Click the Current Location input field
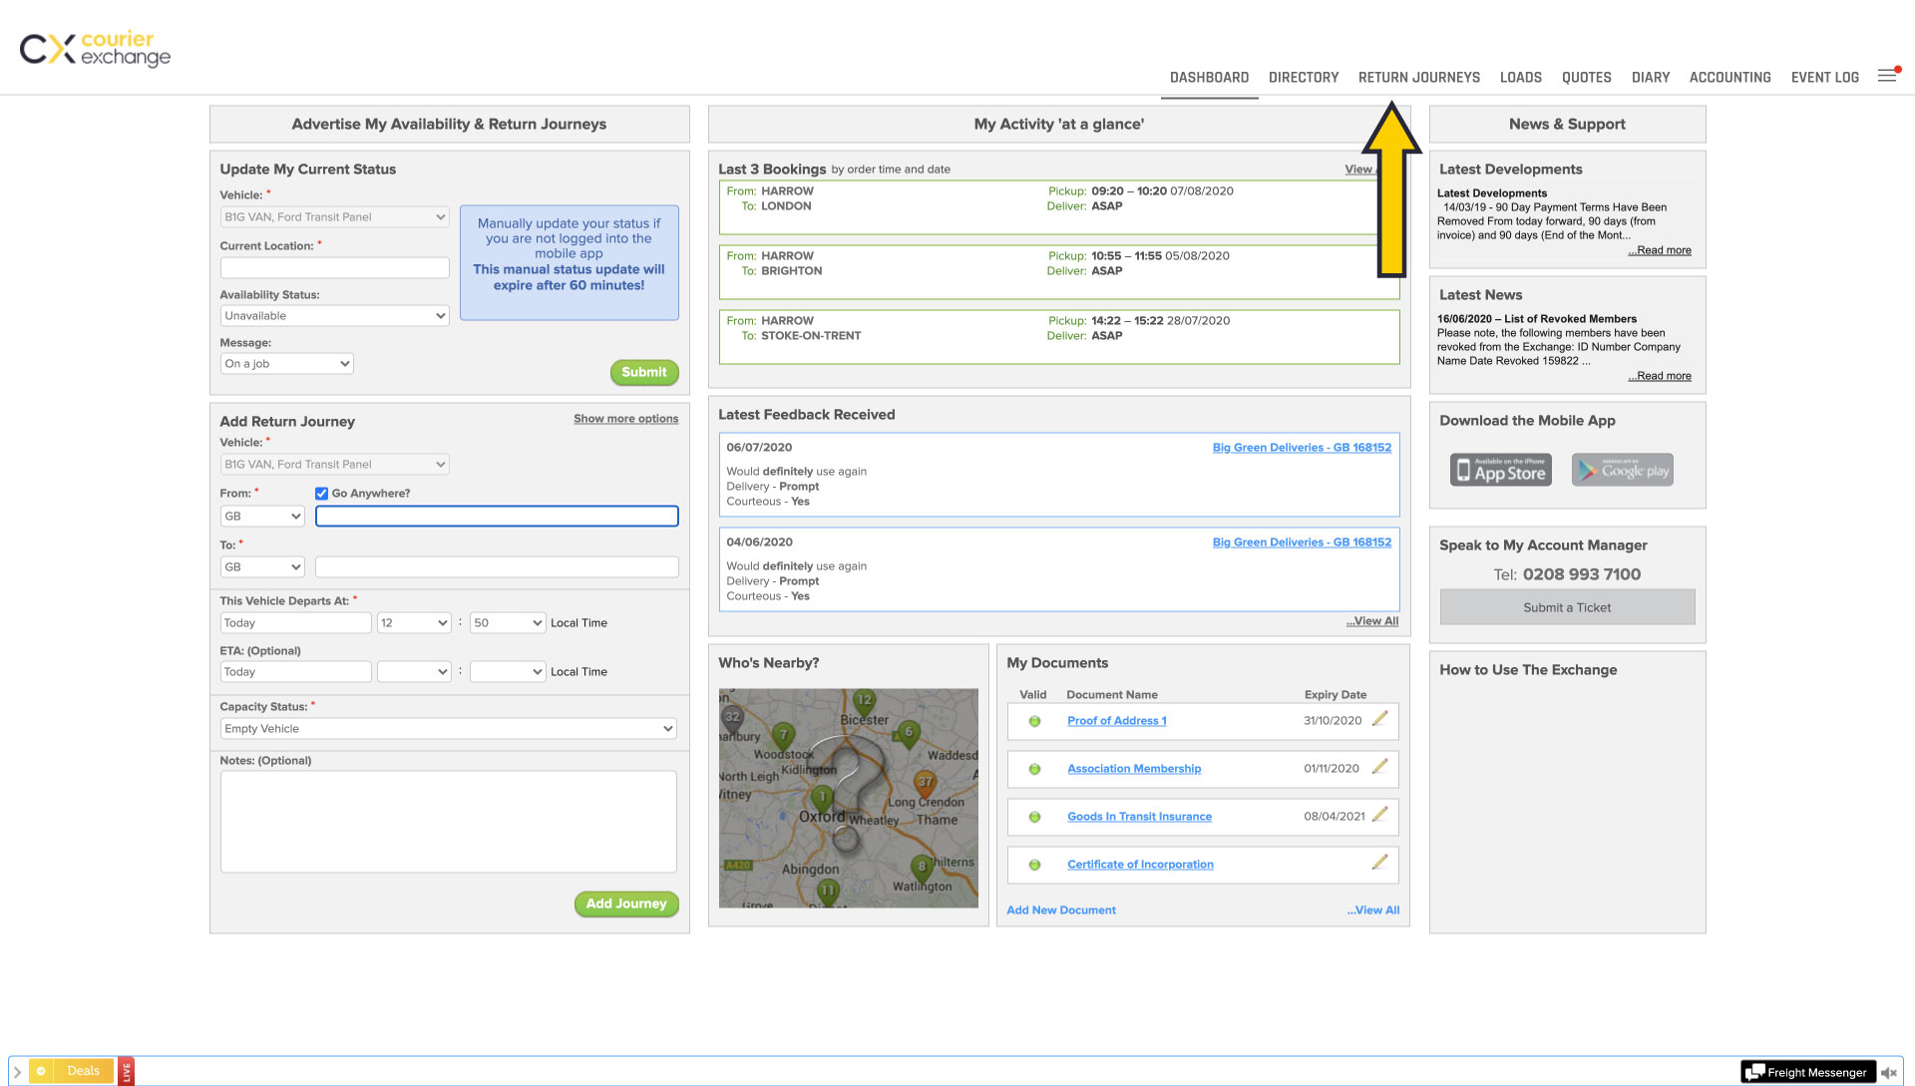1915x1086 pixels. pyautogui.click(x=334, y=267)
